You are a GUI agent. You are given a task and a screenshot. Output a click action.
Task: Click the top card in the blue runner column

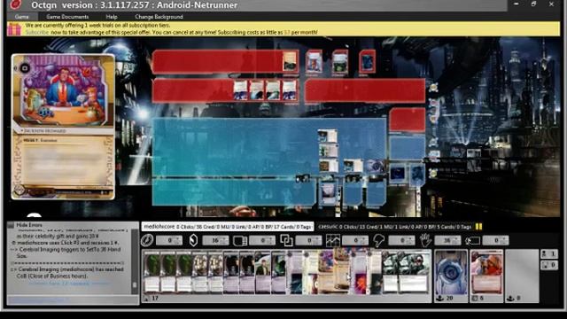(x=328, y=136)
